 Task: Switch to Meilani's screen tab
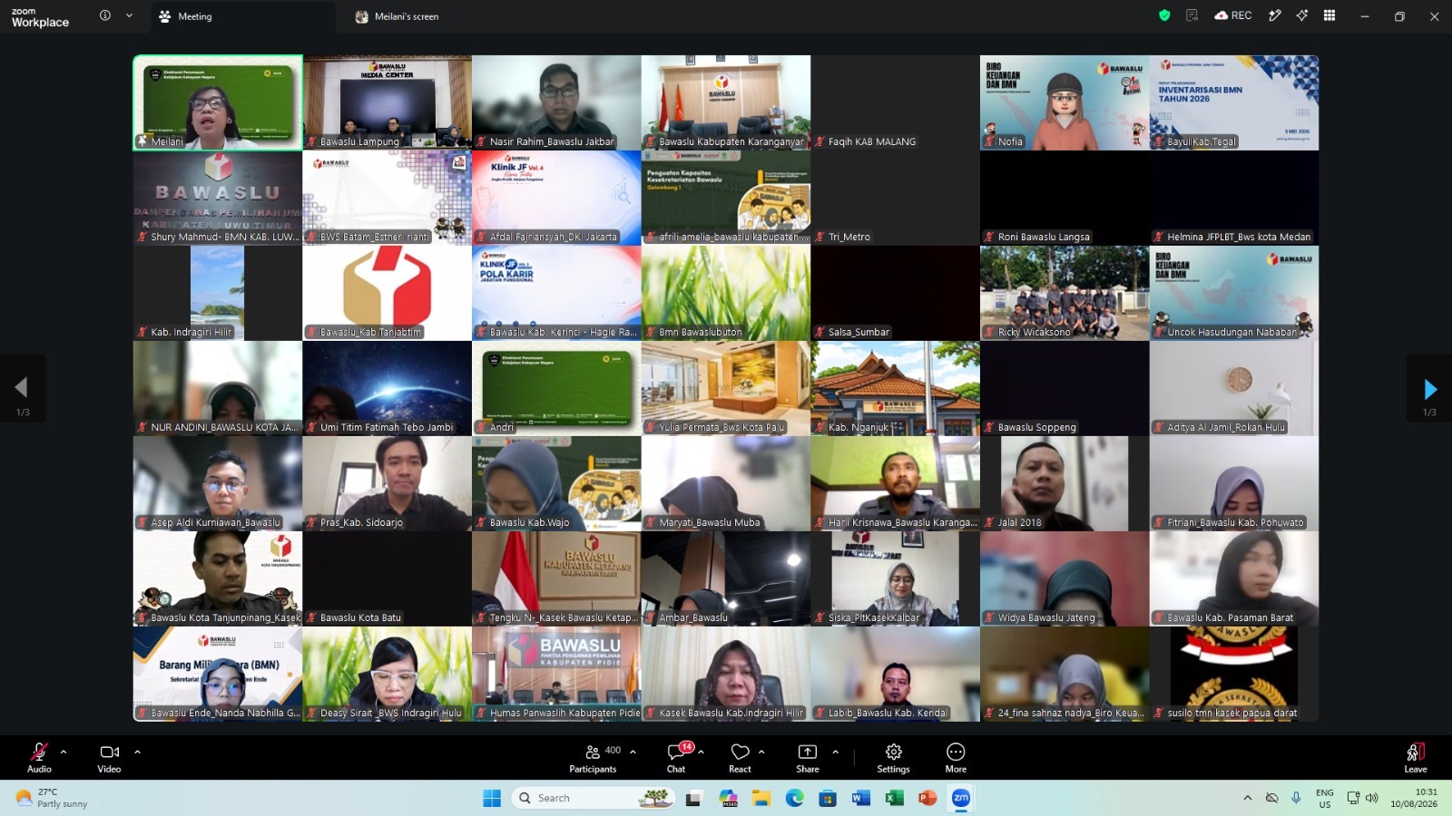pos(397,16)
